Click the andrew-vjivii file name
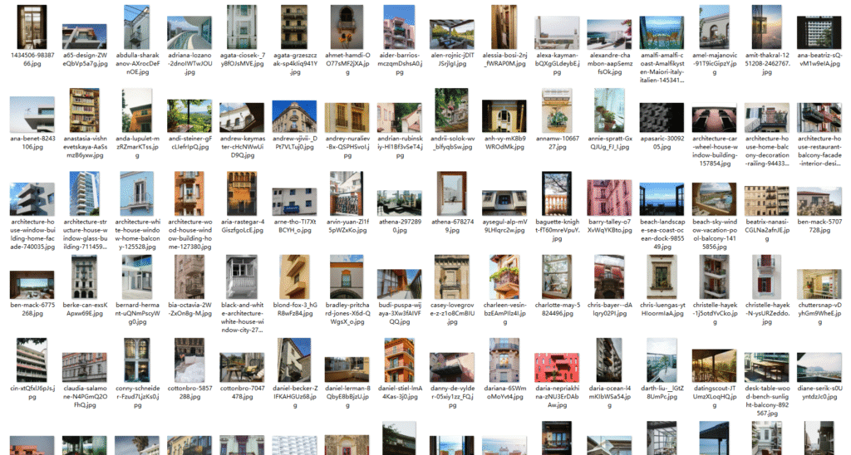Viewport: 851px width, 455px height. (295, 143)
